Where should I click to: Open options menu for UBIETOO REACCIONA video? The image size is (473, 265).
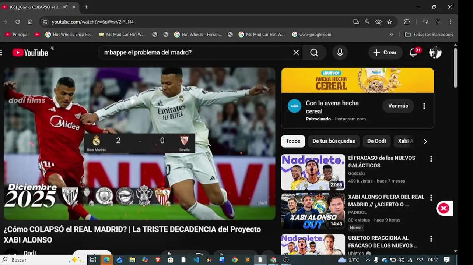(x=431, y=239)
